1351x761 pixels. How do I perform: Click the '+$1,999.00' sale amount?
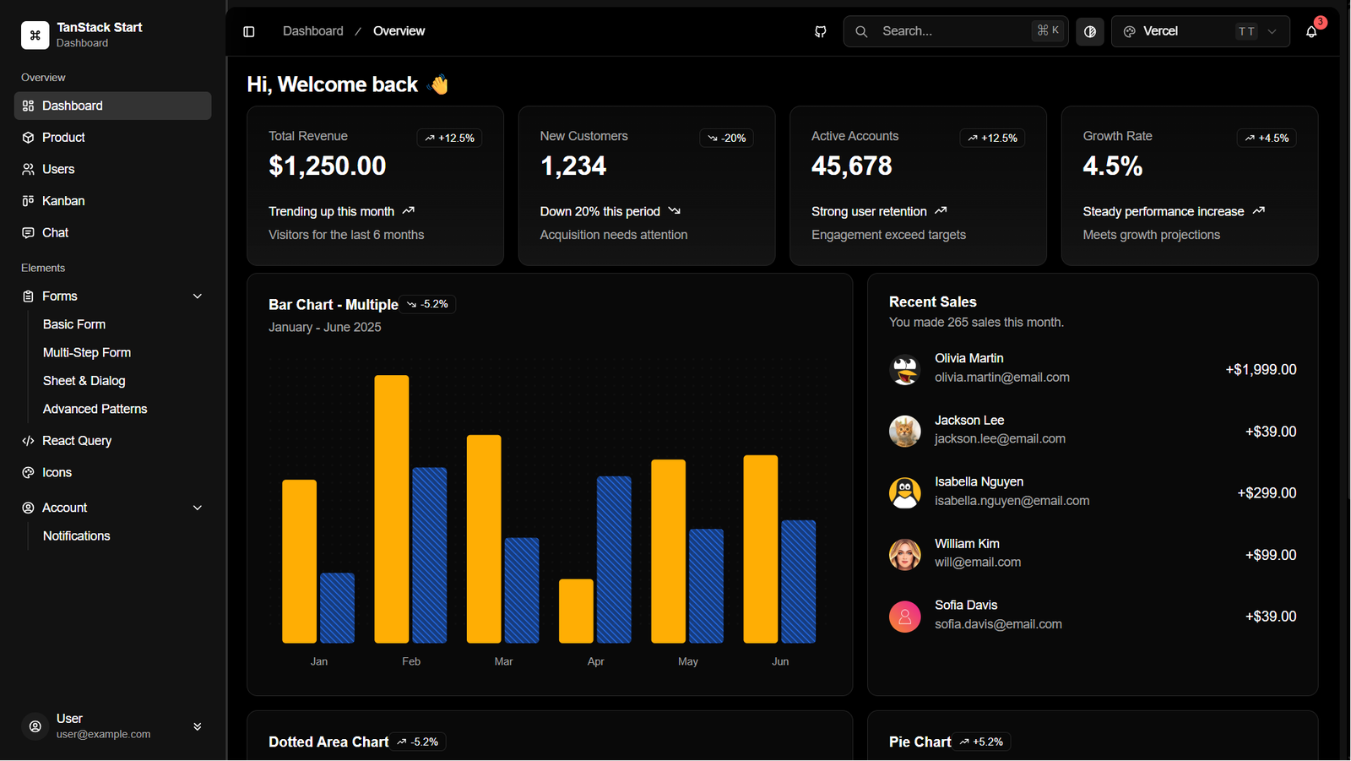coord(1261,370)
